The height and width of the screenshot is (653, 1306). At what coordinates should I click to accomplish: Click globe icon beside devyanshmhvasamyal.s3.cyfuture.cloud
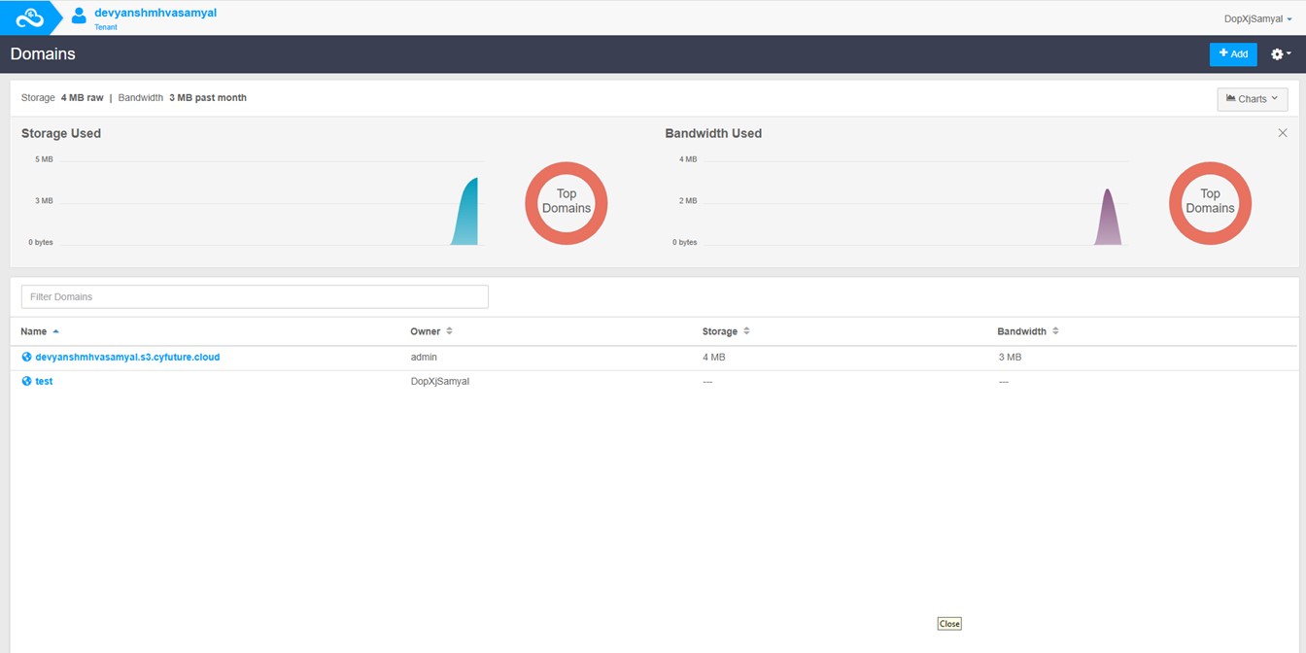coord(26,358)
